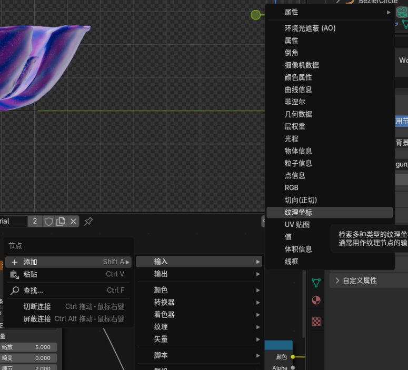Open the Object Data properties tab icon
Viewport: 408px width, 370px height.
316,283
